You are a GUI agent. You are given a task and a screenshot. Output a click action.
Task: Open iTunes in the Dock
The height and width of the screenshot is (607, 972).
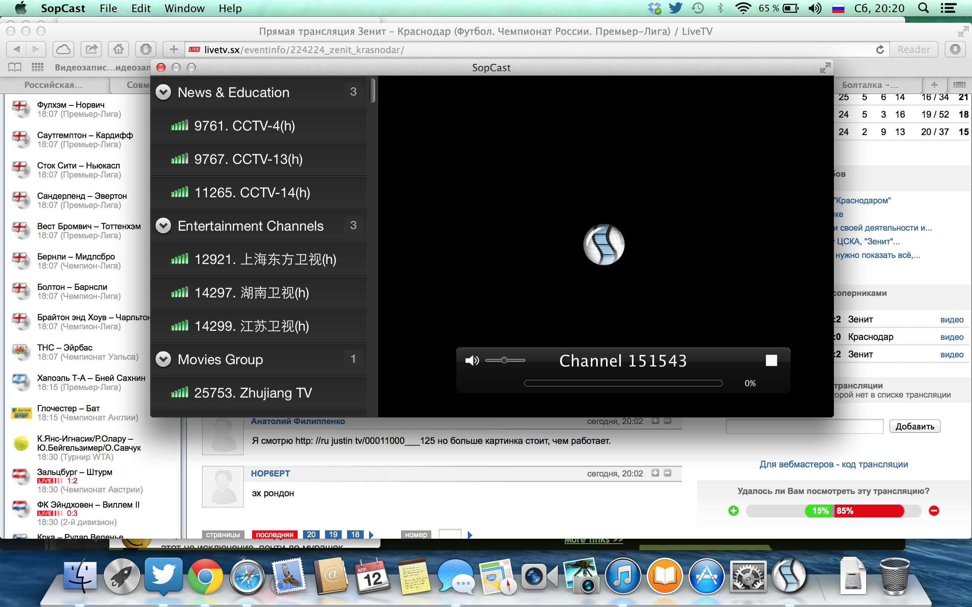(x=623, y=576)
